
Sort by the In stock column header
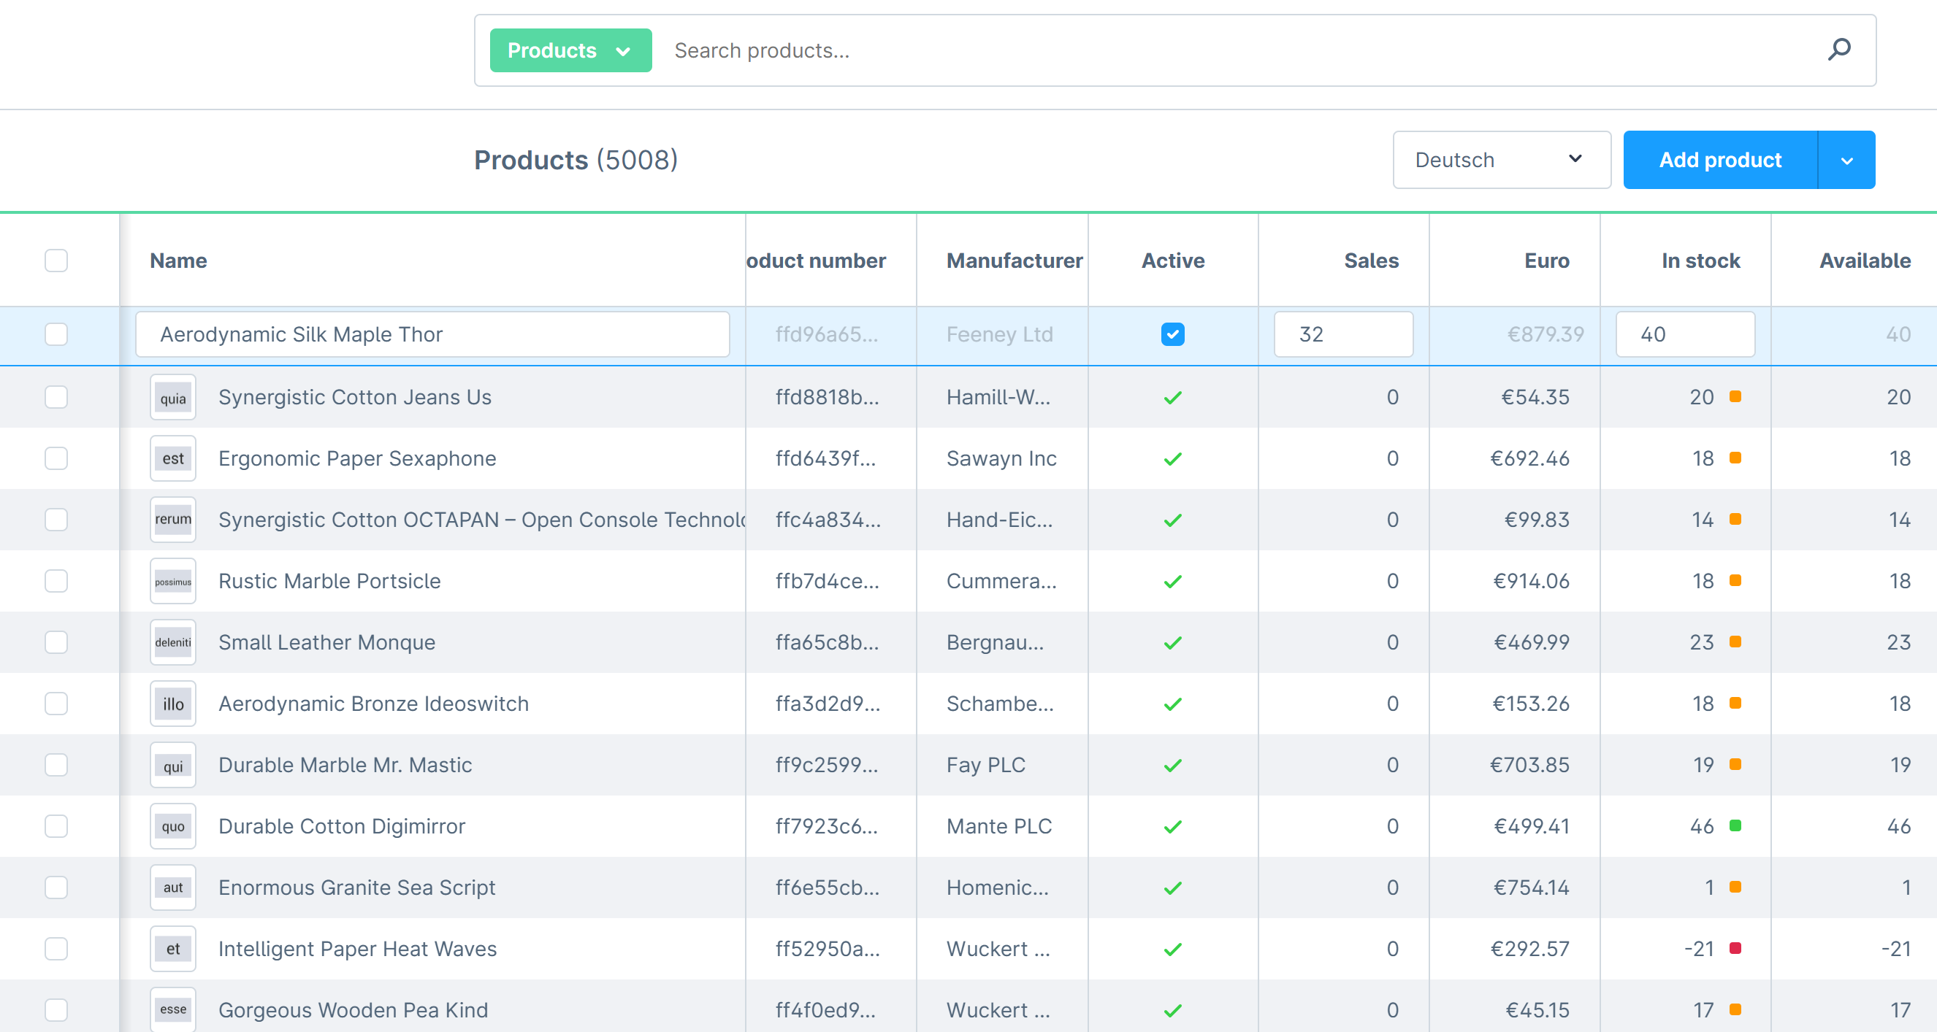pos(1700,260)
